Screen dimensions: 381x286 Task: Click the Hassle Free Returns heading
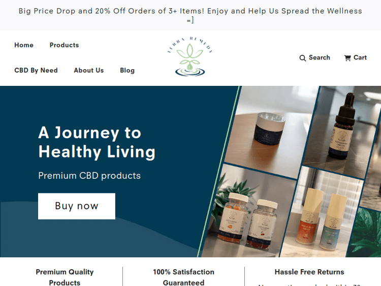(309, 272)
